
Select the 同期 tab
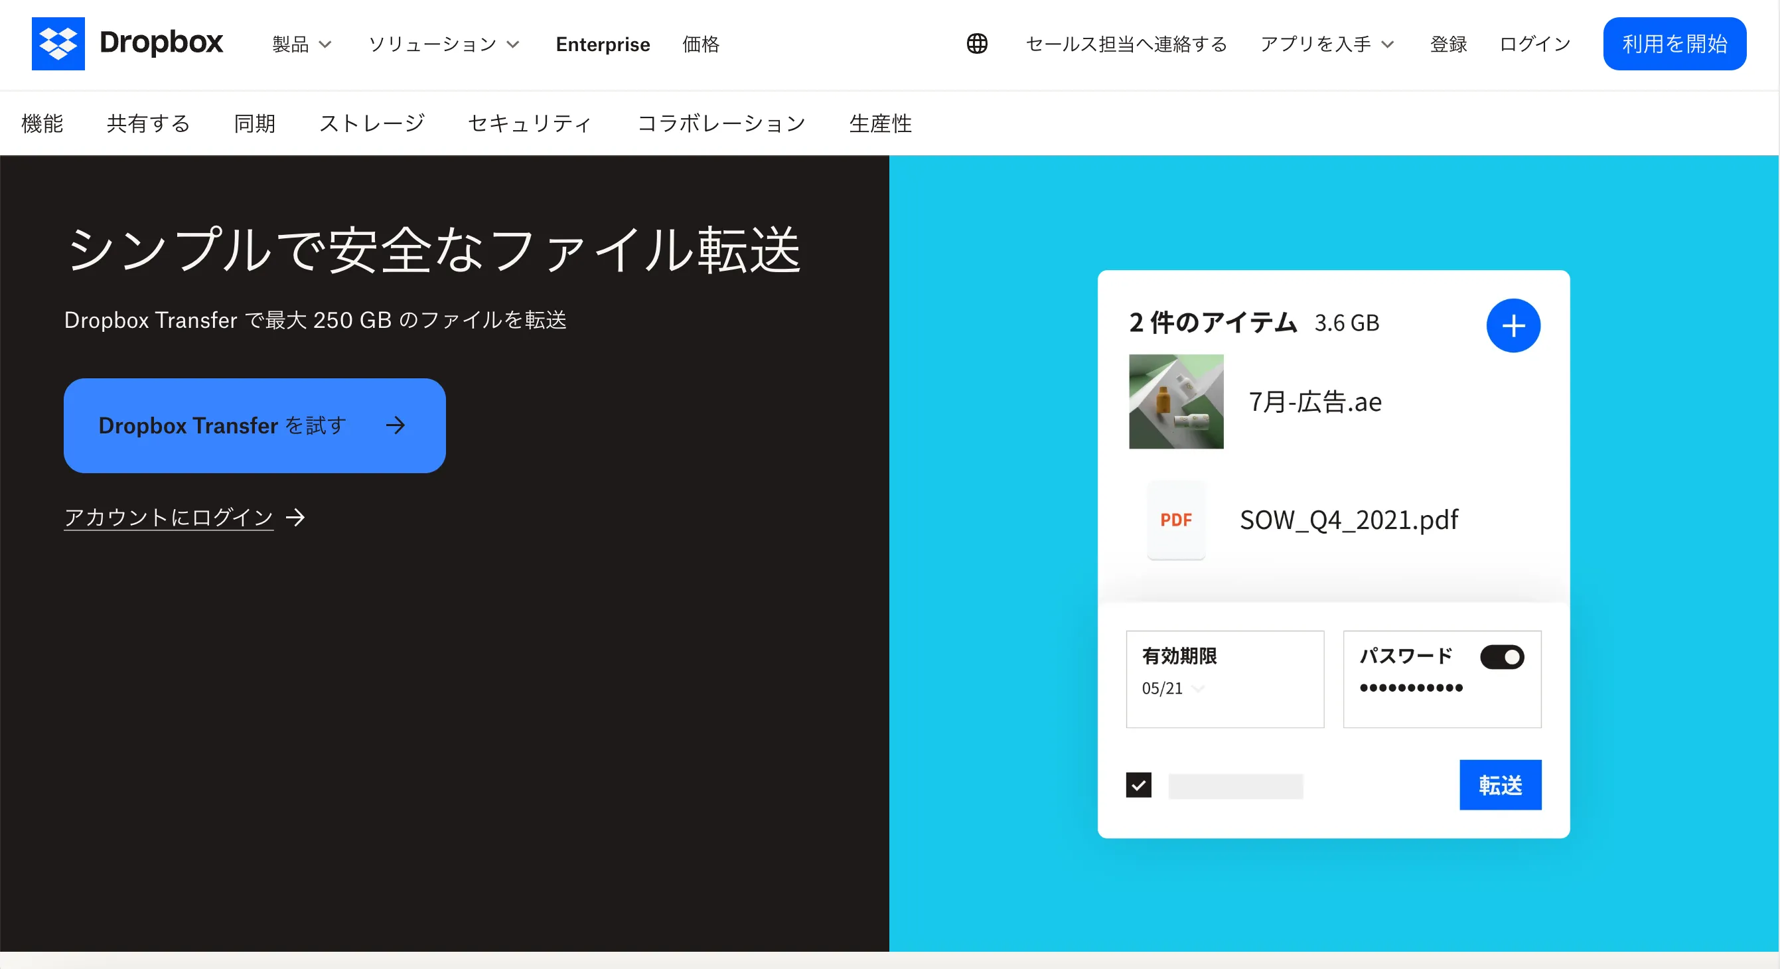(x=255, y=123)
